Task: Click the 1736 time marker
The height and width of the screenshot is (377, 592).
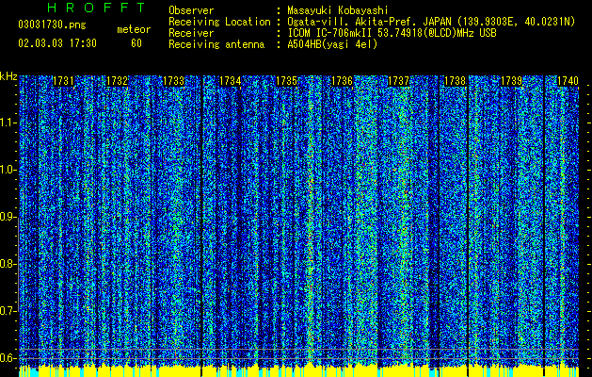Action: 342,81
